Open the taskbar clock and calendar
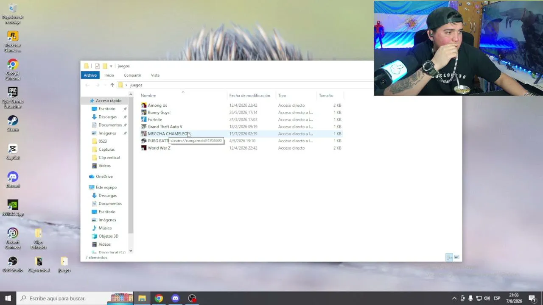Viewport: 543px width, 305px height. point(514,298)
